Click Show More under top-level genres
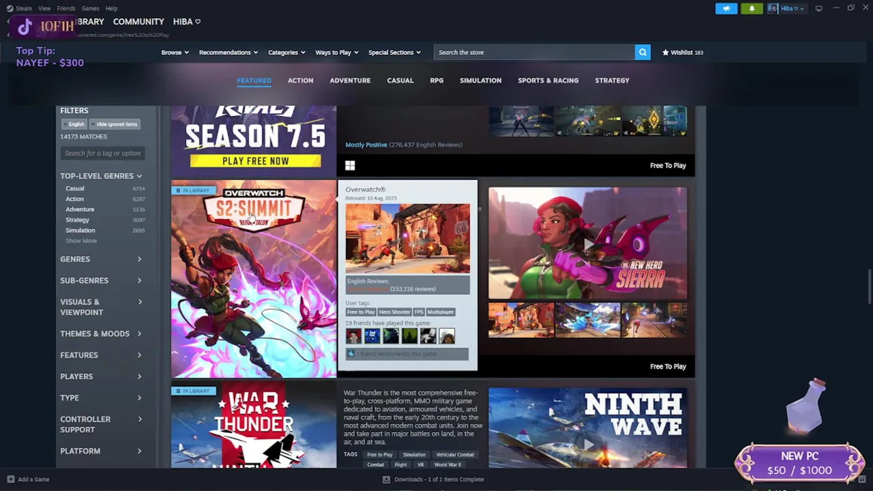The height and width of the screenshot is (491, 873). point(81,241)
